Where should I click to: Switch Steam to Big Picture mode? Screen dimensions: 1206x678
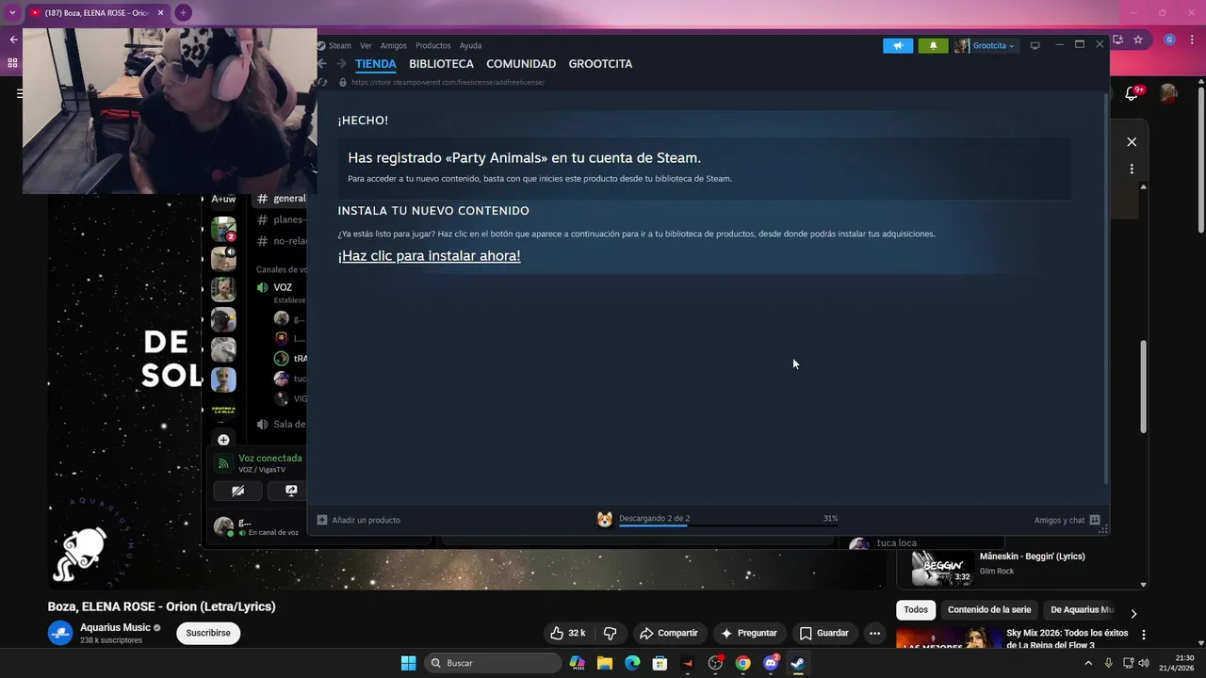point(1035,45)
